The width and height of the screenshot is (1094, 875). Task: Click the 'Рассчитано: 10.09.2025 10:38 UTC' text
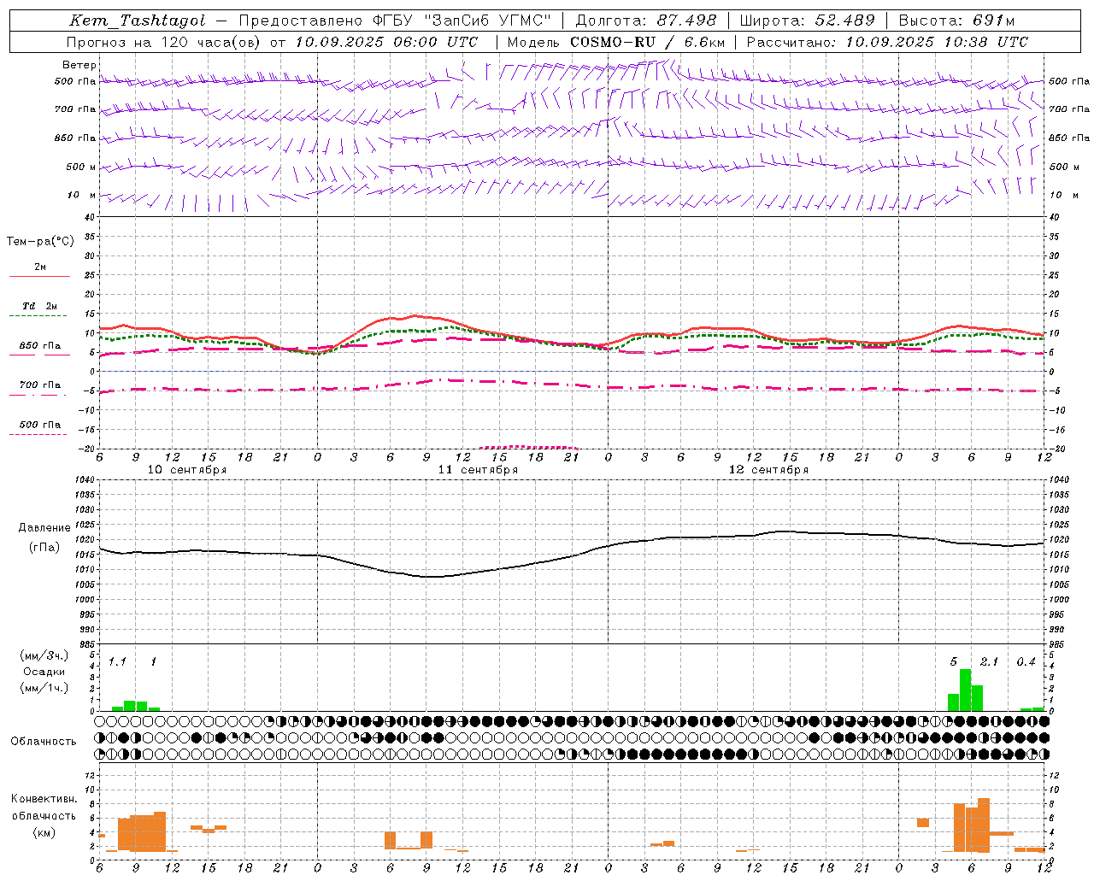click(887, 42)
